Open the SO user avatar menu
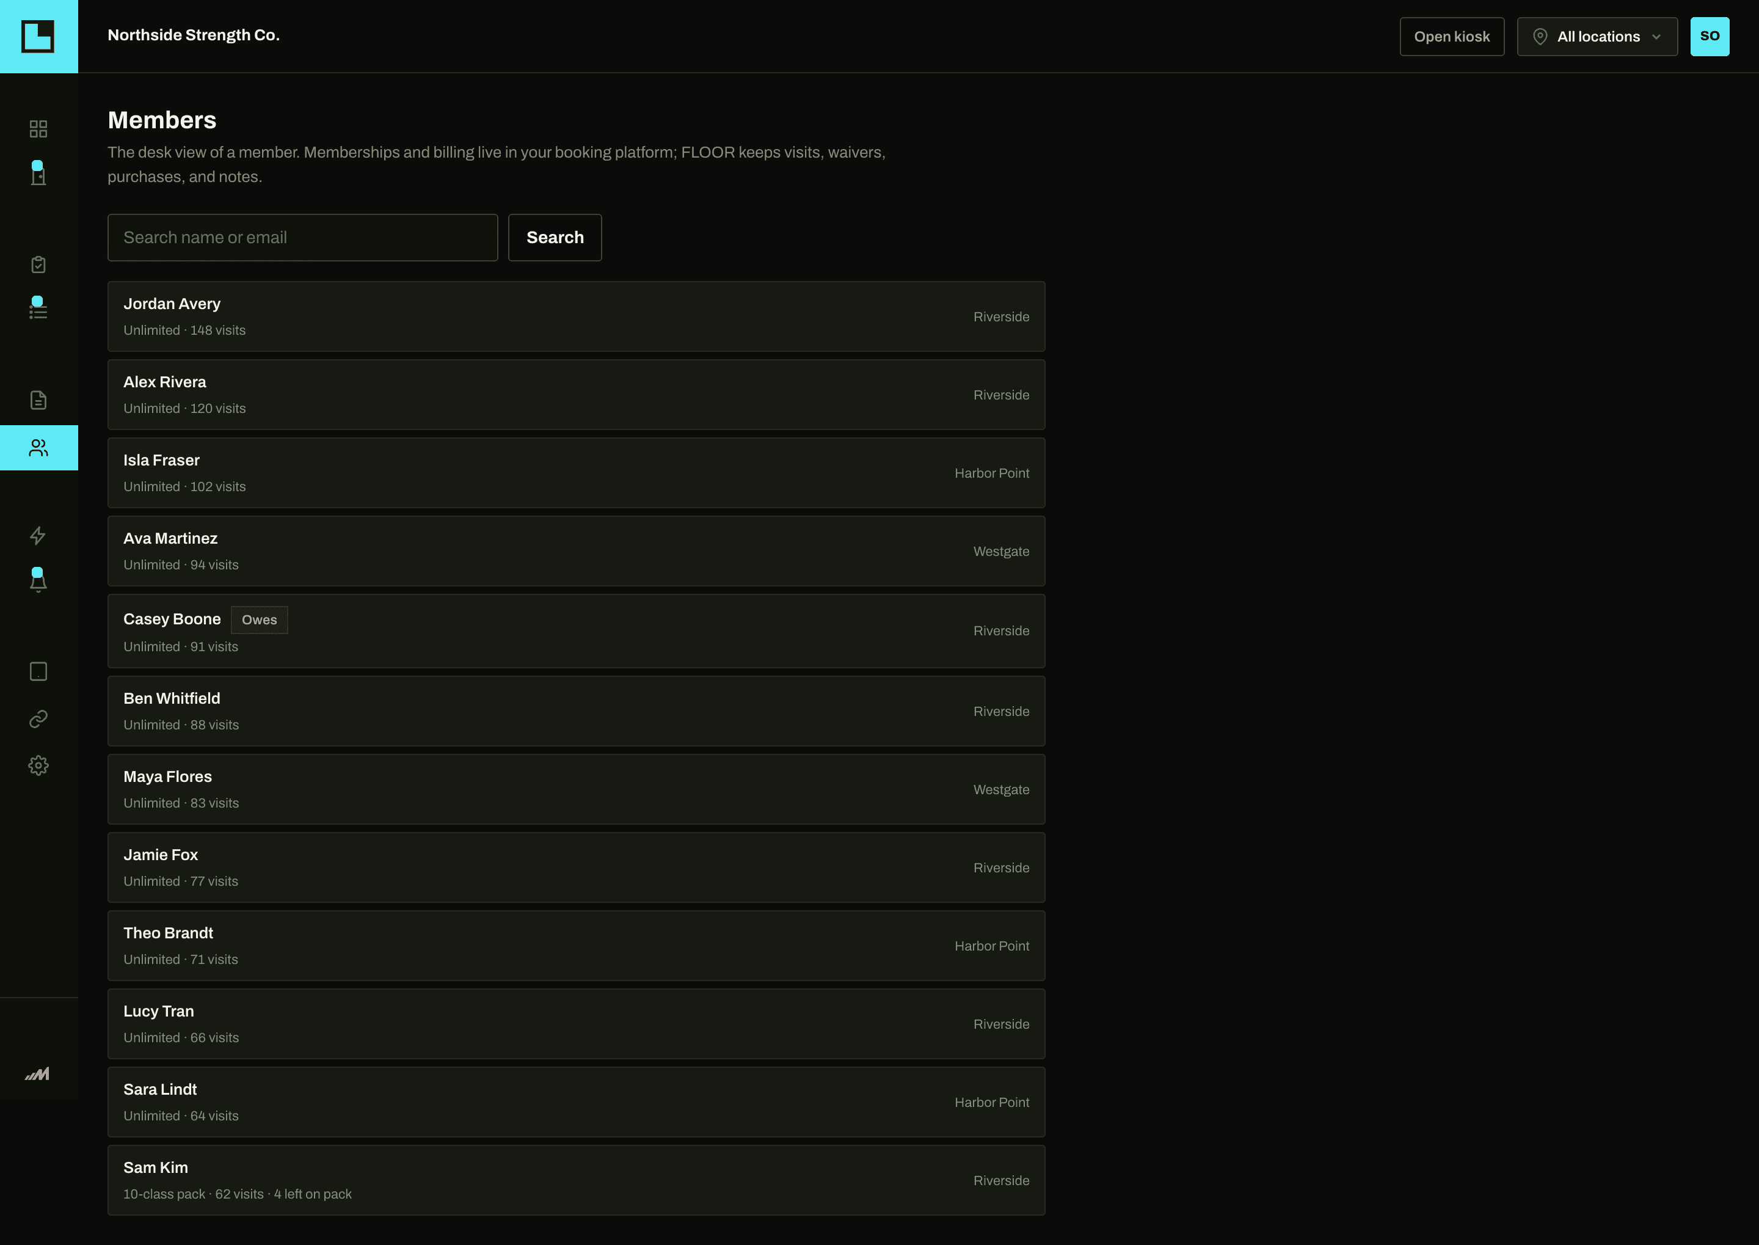The height and width of the screenshot is (1245, 1759). [x=1710, y=36]
